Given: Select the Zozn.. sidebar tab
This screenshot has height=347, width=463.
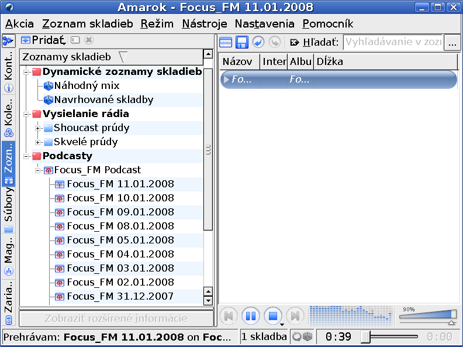Looking at the screenshot, I should pyautogui.click(x=9, y=163).
